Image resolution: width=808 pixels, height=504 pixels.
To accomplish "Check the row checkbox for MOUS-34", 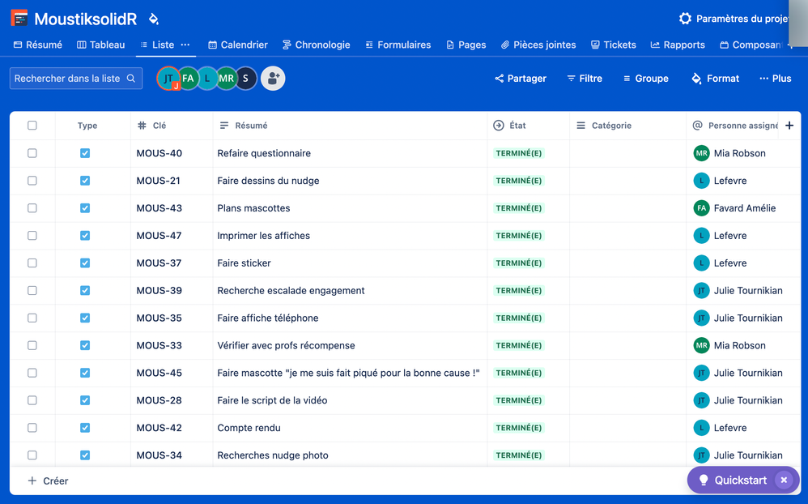I will click(x=32, y=455).
